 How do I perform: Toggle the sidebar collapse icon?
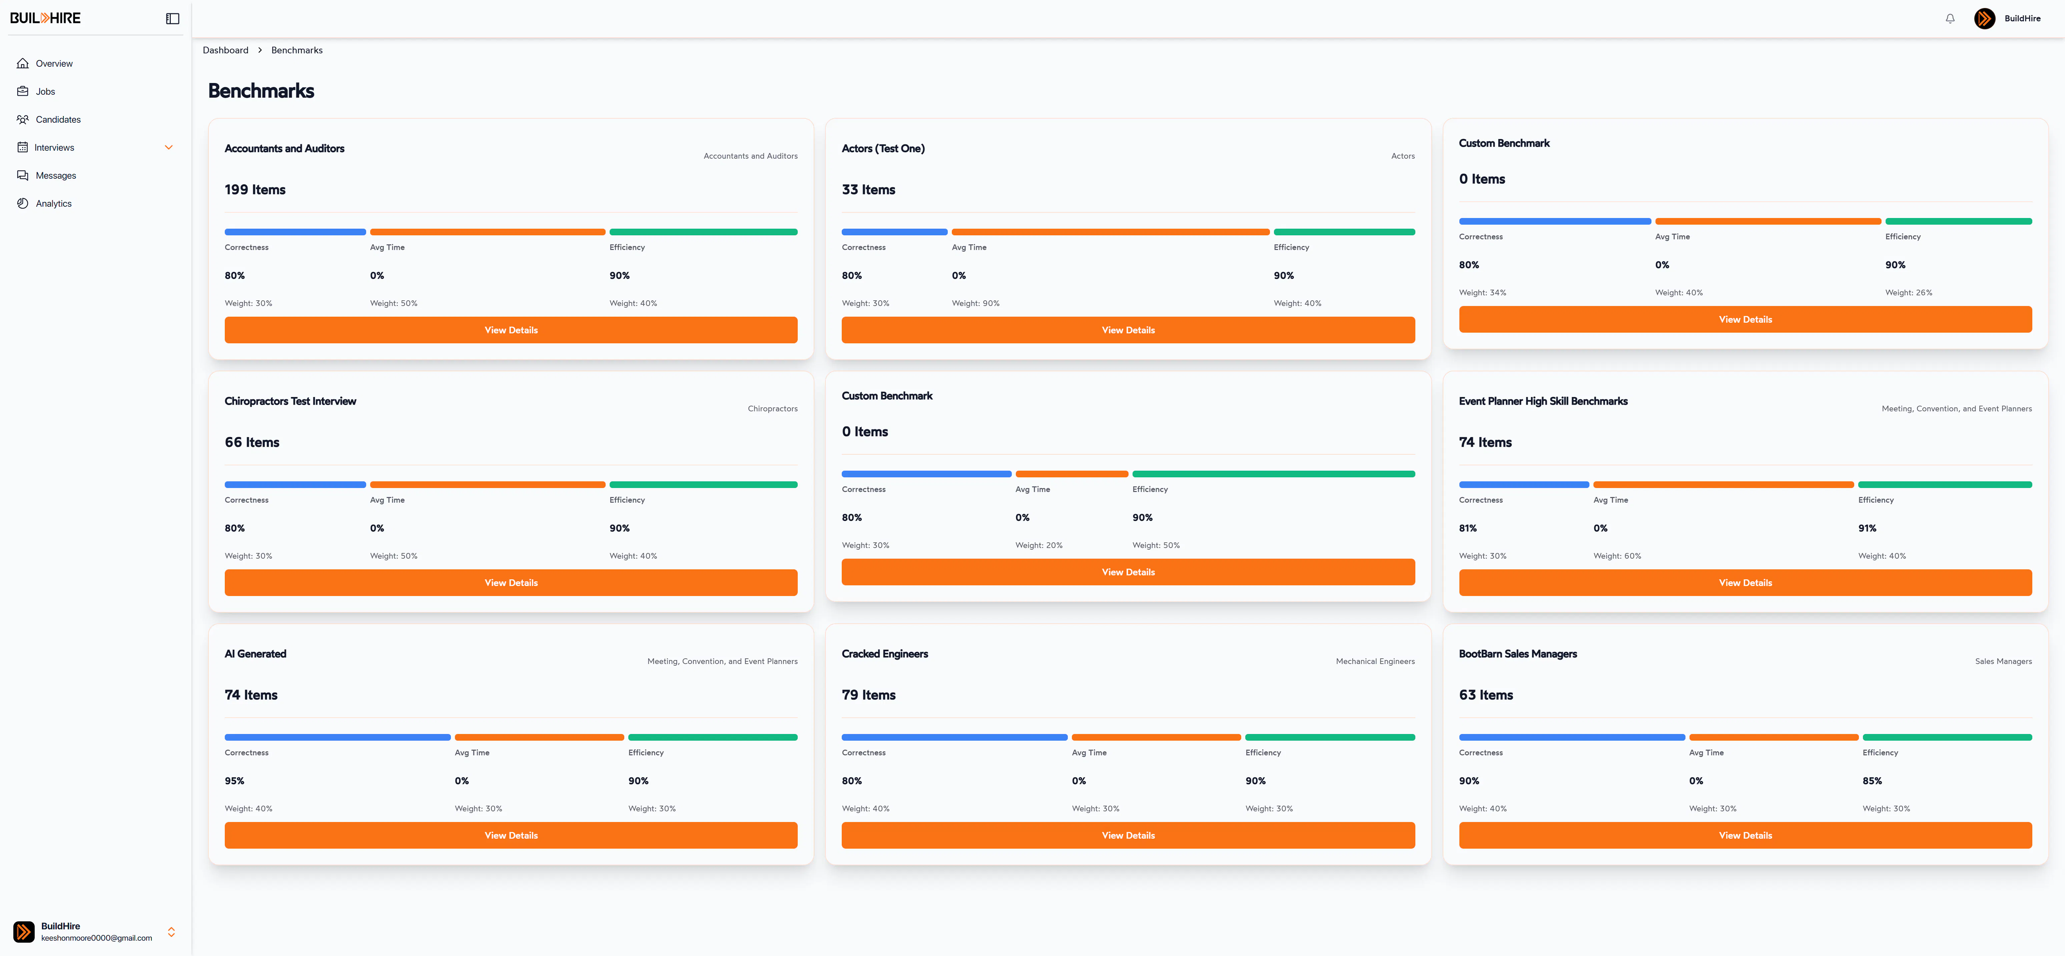172,18
